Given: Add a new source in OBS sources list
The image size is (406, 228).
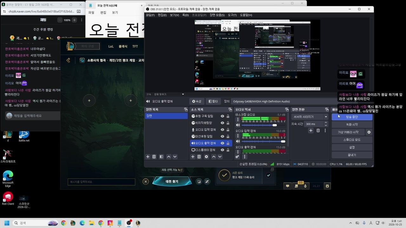Looking at the screenshot, I should pyautogui.click(x=193, y=157).
